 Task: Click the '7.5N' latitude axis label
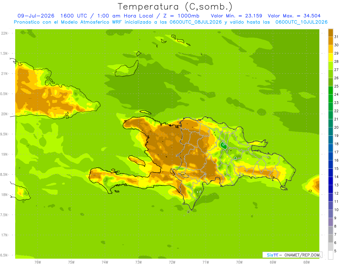4,215
